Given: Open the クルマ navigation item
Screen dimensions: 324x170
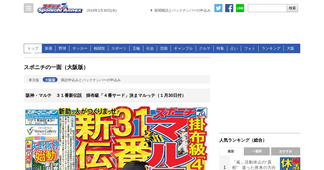Looking at the screenshot, I should [x=205, y=48].
